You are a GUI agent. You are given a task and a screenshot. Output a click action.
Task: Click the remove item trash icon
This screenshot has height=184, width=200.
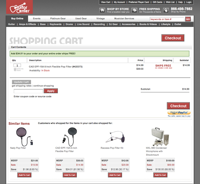click(15, 69)
